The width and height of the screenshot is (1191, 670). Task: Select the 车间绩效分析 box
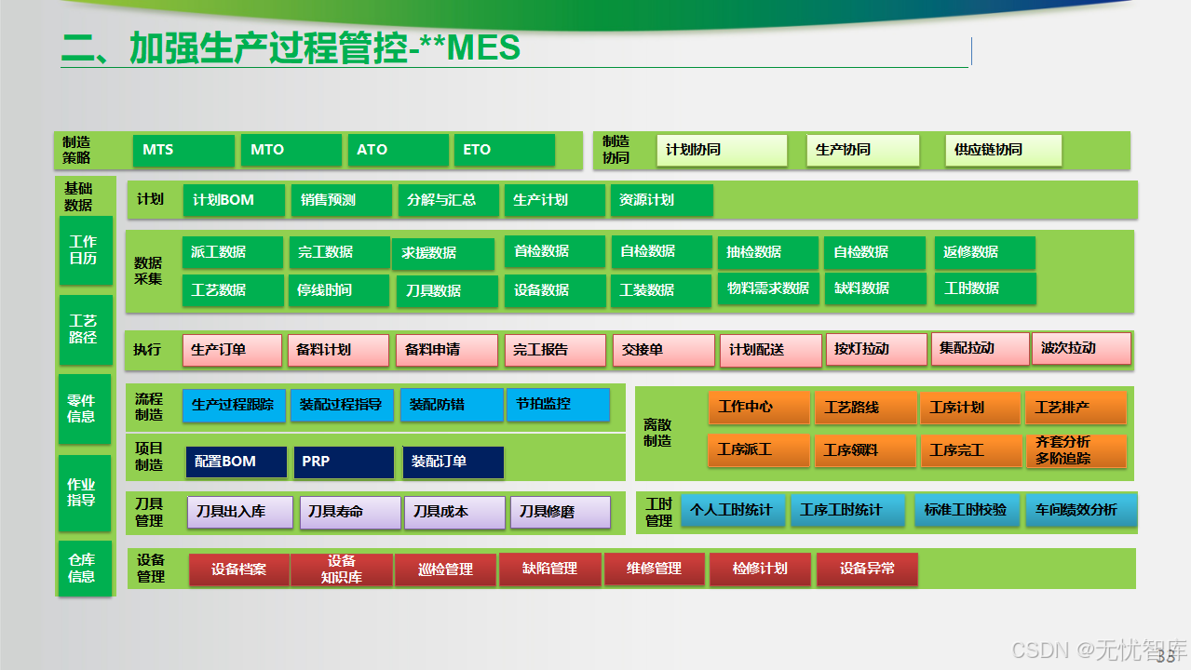tap(1082, 511)
